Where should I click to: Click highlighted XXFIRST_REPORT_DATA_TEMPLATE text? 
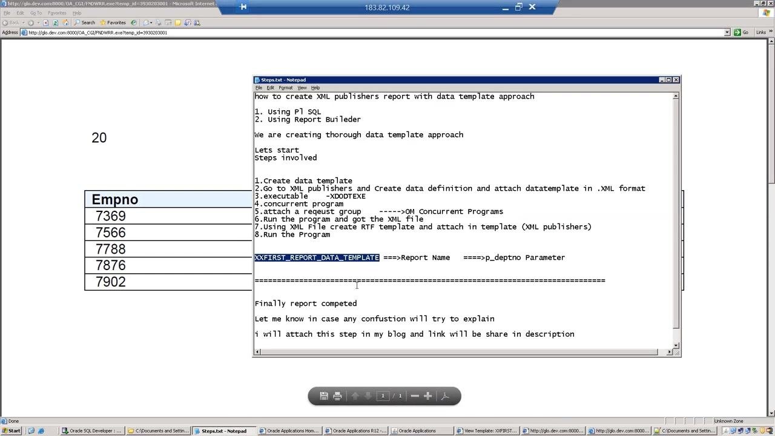[317, 257]
